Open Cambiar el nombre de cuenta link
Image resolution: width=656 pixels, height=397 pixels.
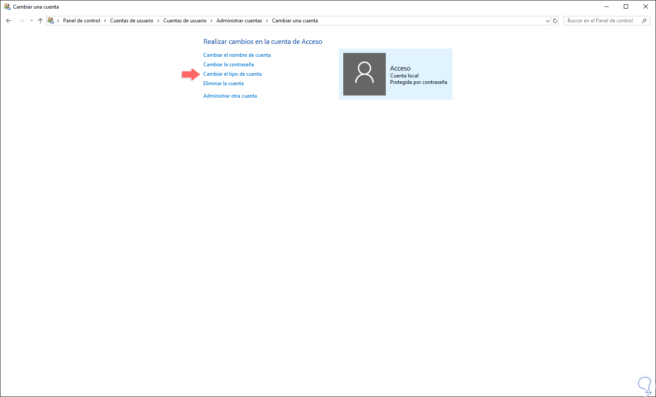click(x=237, y=55)
